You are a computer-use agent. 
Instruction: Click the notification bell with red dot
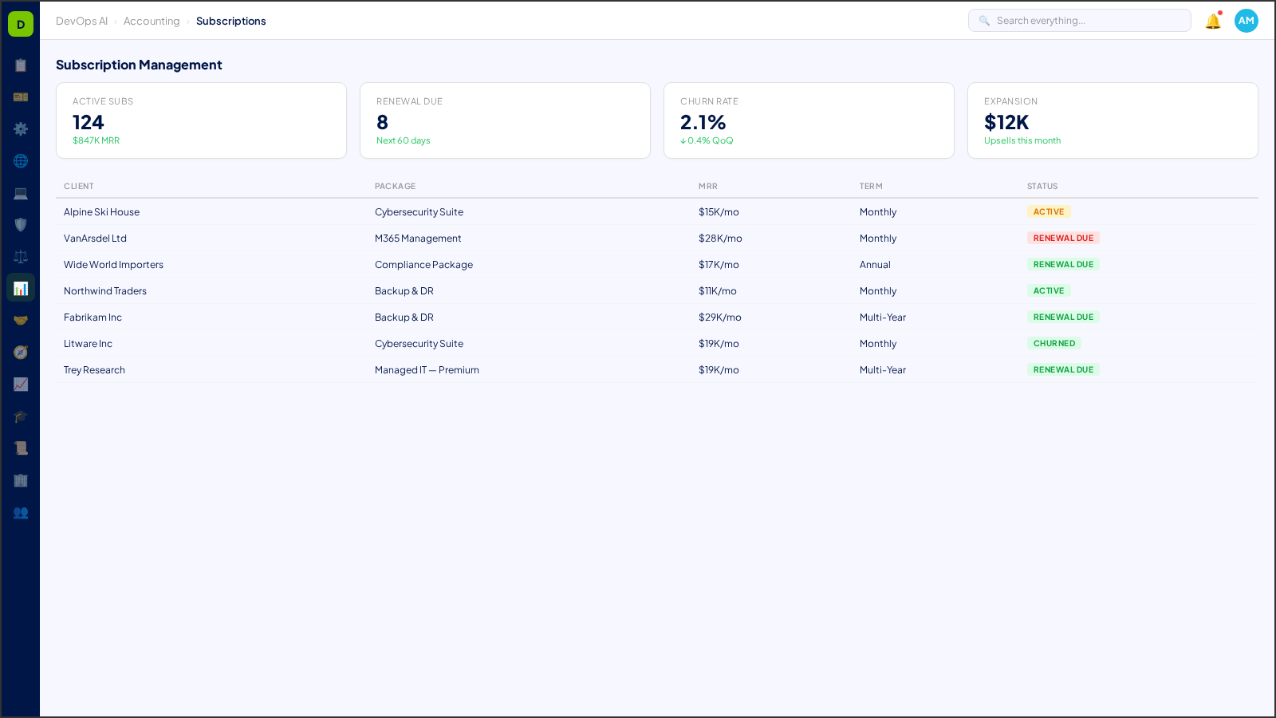(x=1212, y=22)
